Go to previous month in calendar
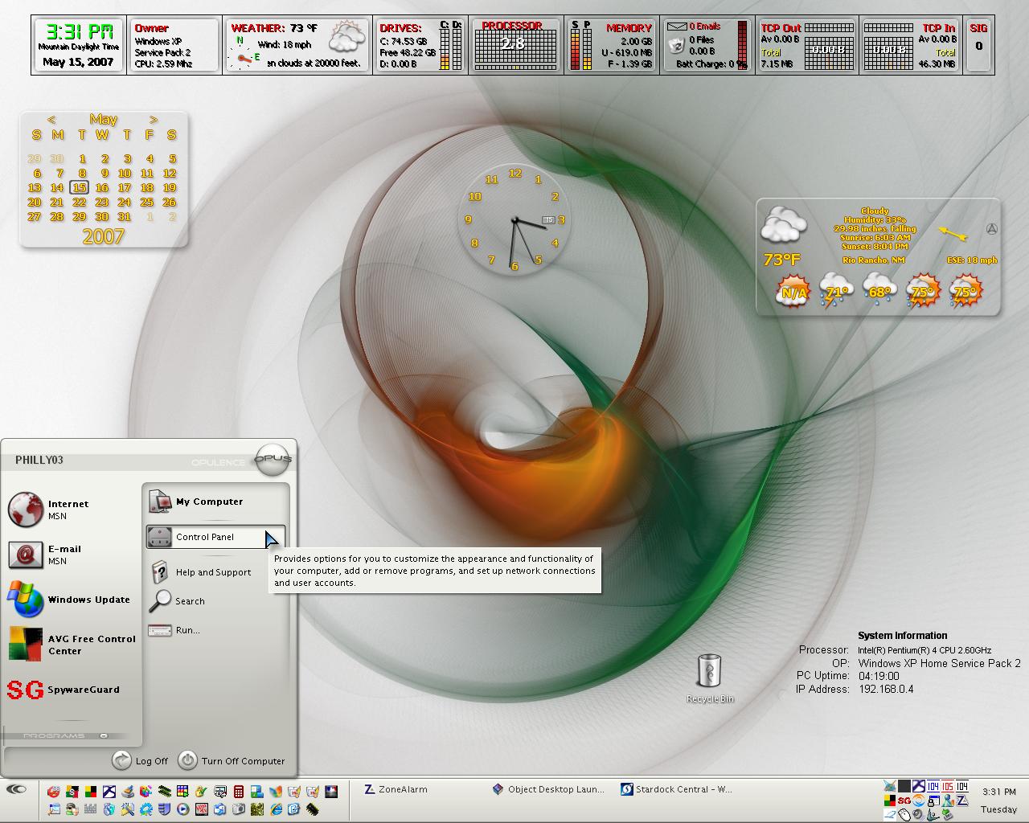The height and width of the screenshot is (823, 1029). coord(51,120)
